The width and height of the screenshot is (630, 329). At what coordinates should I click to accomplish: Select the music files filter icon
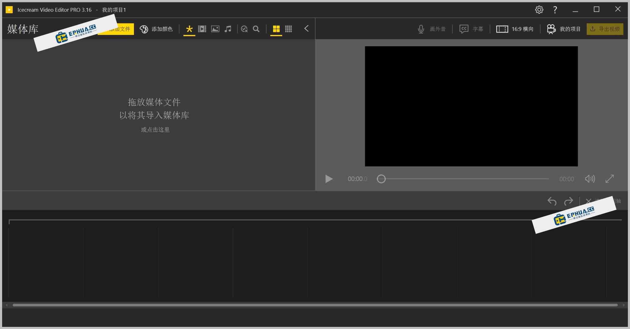click(x=228, y=29)
